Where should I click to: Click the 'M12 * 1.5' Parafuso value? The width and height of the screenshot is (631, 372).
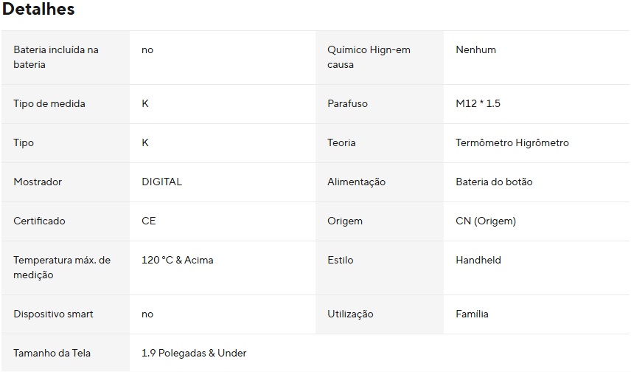point(478,103)
